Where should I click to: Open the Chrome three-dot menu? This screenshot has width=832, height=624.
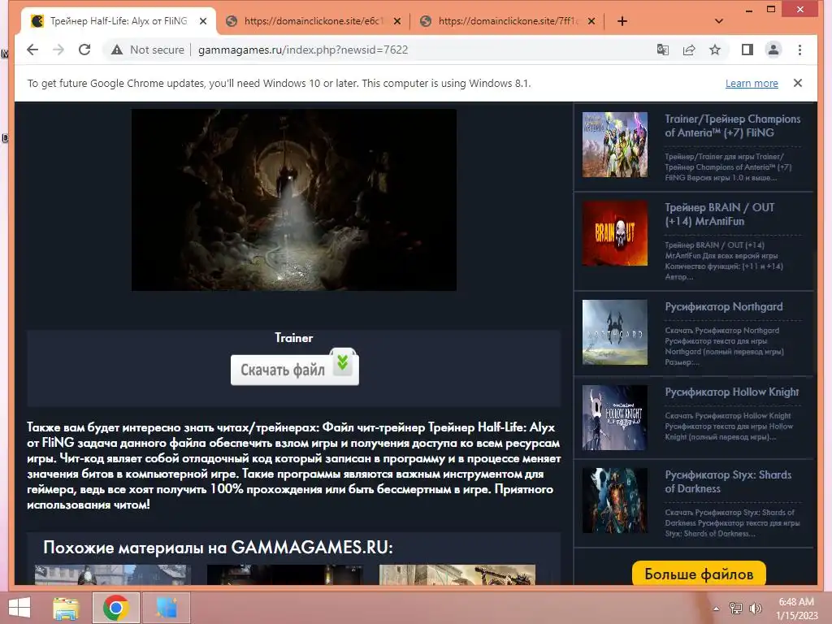799,50
